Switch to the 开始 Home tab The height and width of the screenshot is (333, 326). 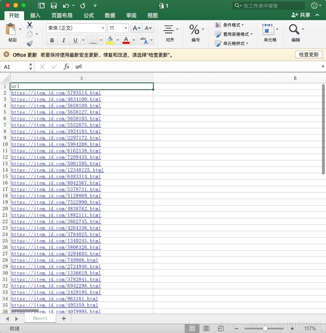click(x=14, y=15)
